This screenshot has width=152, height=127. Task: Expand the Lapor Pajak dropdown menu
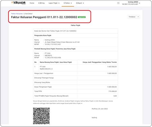(54, 3)
